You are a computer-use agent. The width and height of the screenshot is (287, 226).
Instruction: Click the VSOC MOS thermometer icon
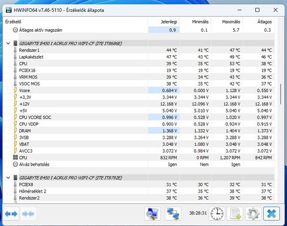pos(15,84)
